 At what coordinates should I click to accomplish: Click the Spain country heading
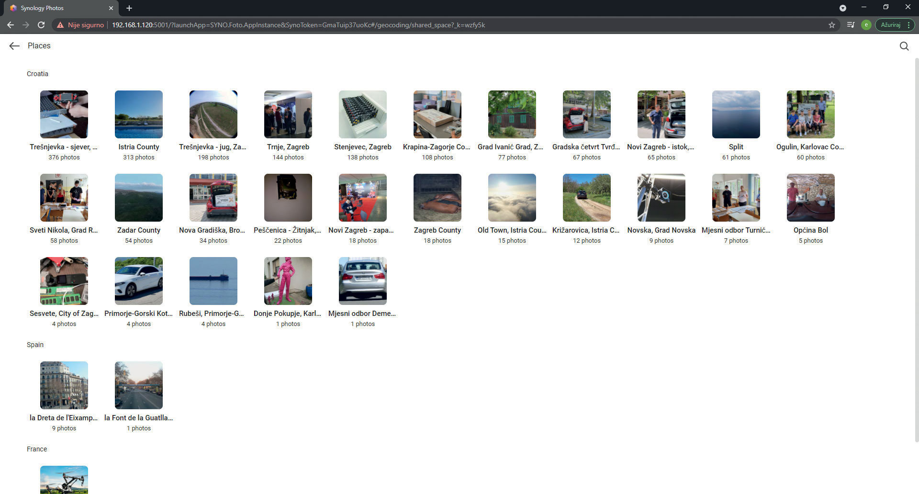pyautogui.click(x=35, y=345)
